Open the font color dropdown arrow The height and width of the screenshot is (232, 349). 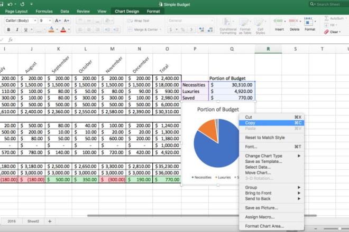[69, 30]
